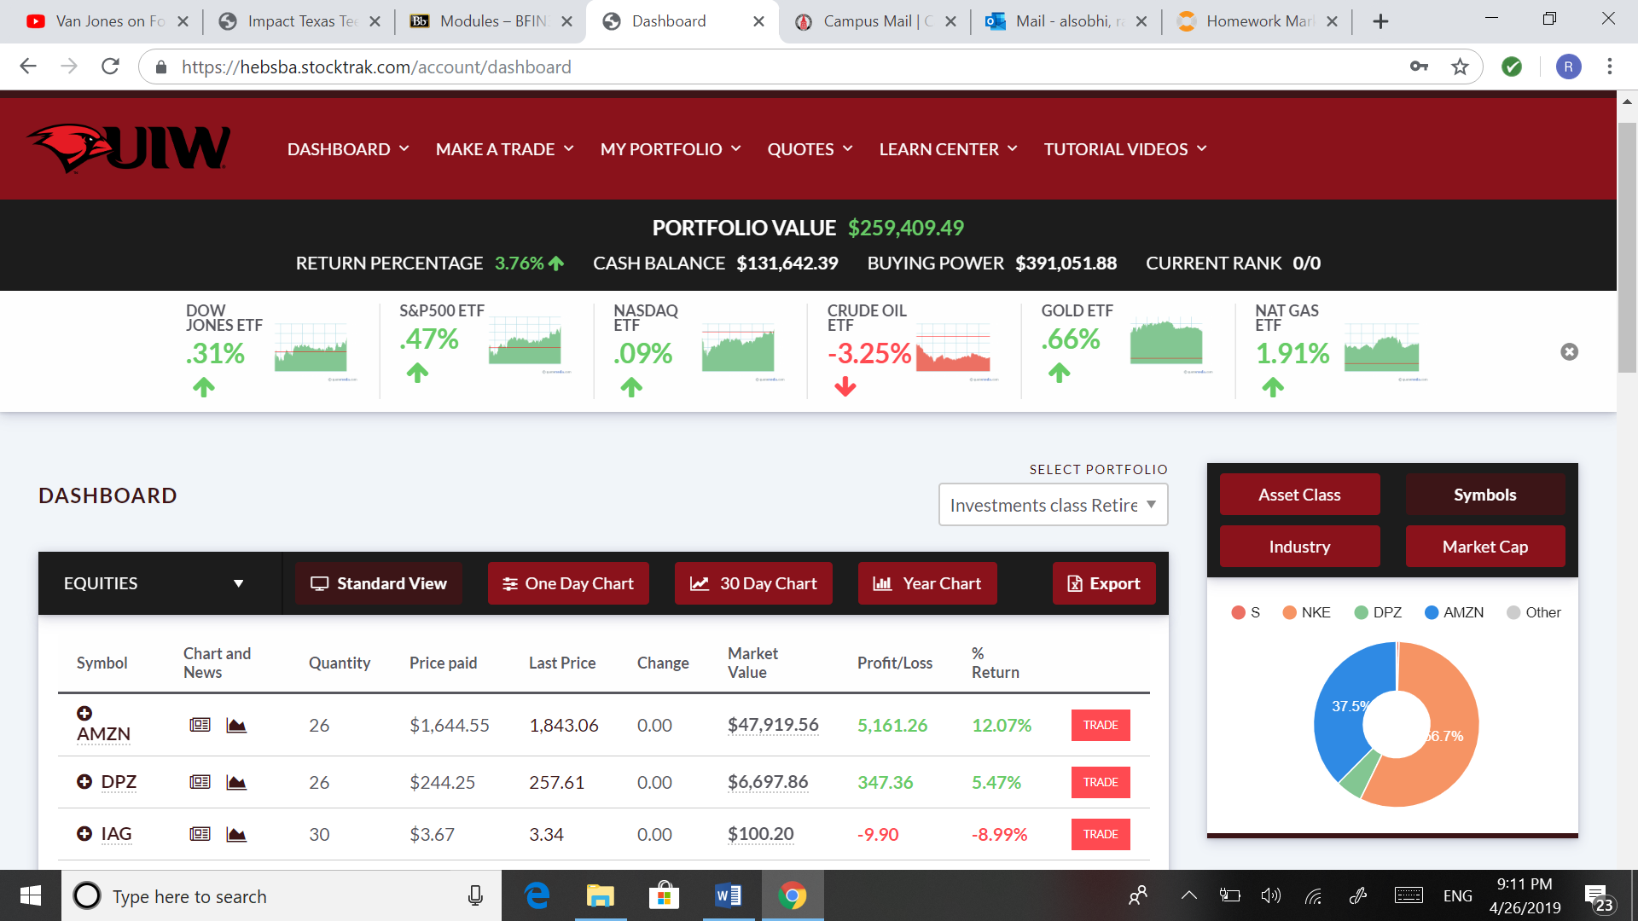Expand the QUOTES navigation menu
1638x921 pixels.
(x=810, y=149)
